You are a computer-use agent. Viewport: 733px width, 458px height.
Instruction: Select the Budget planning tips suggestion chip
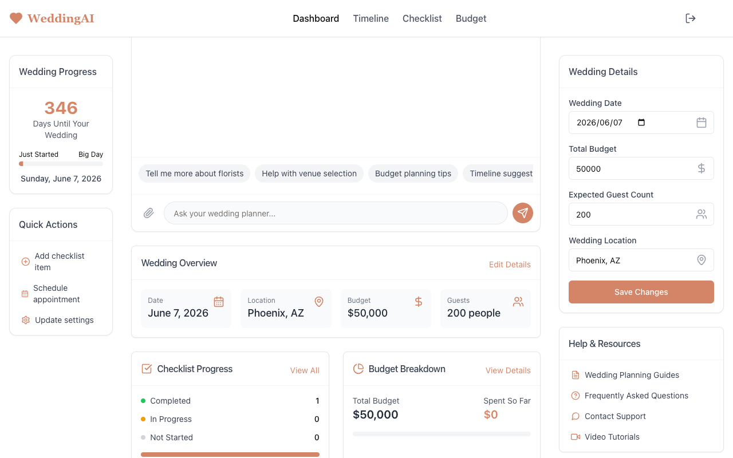pyautogui.click(x=413, y=173)
